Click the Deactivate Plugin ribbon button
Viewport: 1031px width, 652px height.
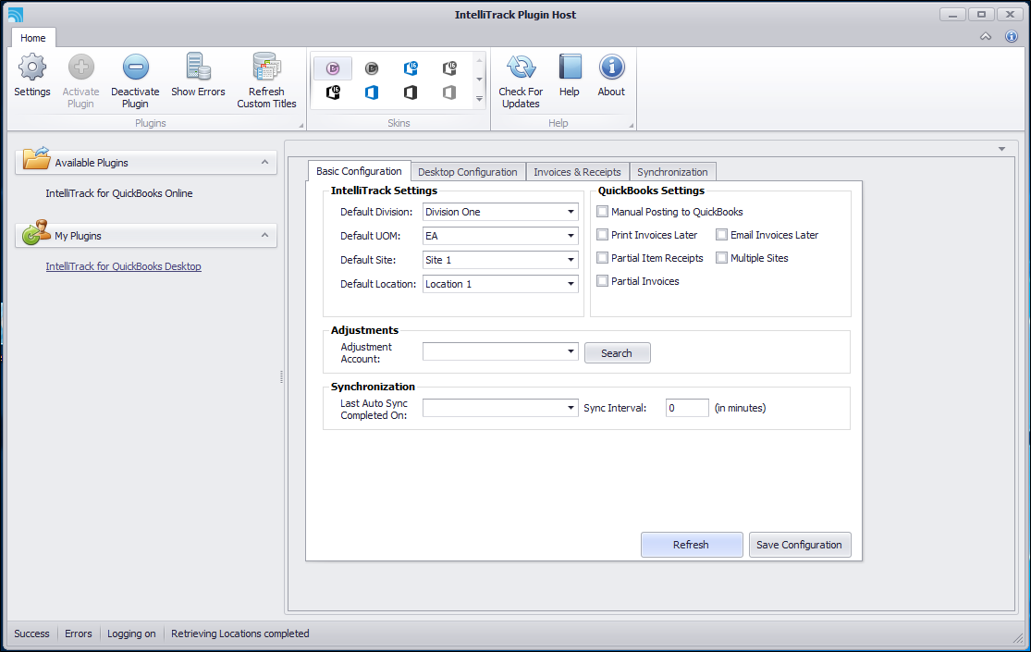coord(135,81)
